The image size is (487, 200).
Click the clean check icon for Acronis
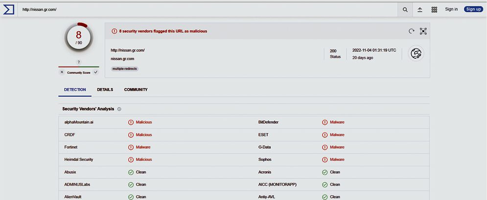325,172
